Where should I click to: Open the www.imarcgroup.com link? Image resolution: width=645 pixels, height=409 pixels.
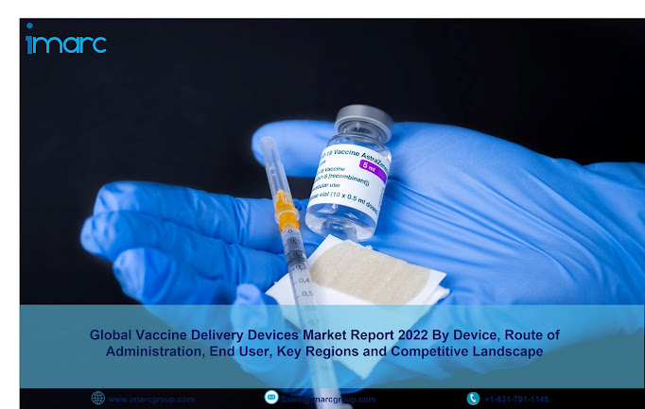pos(151,400)
